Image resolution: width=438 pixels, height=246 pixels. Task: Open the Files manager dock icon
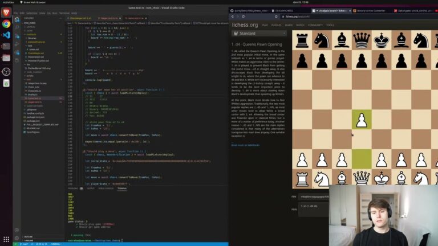point(6,58)
